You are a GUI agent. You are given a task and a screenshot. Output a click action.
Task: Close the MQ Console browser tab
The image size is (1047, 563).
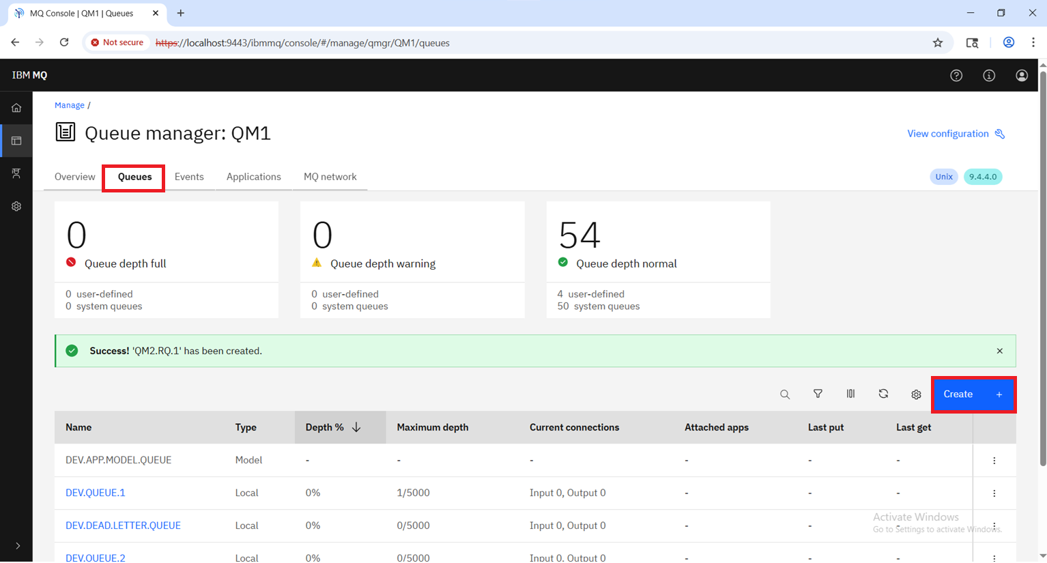(156, 13)
